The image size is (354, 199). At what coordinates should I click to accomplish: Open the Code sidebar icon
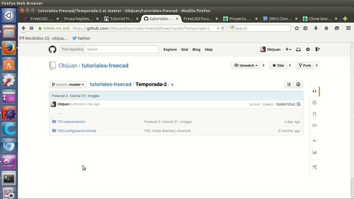pos(315,91)
